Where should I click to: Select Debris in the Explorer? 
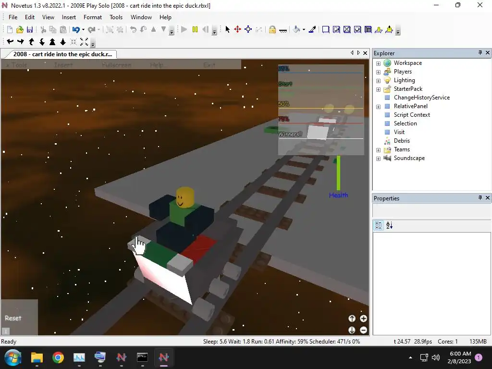402,141
